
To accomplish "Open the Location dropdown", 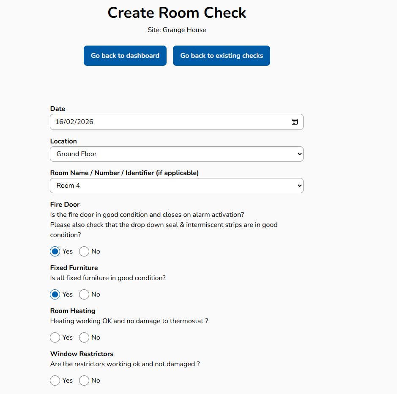I will coord(176,154).
